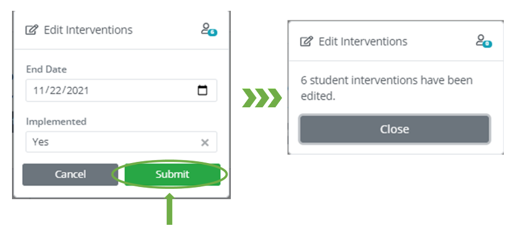Click the Implemented field label
The width and height of the screenshot is (523, 229).
click(x=56, y=122)
